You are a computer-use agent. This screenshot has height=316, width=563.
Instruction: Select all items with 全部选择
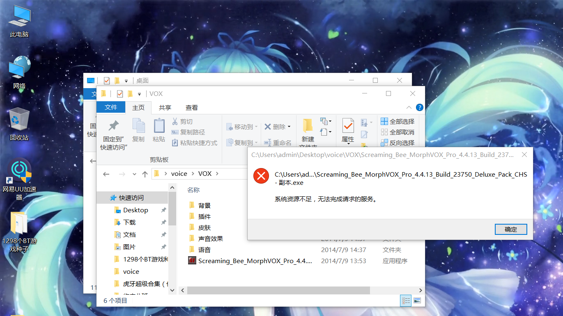398,122
